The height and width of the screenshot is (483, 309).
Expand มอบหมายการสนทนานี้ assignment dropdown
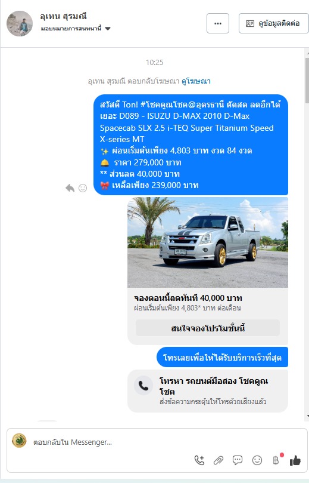coord(75,29)
